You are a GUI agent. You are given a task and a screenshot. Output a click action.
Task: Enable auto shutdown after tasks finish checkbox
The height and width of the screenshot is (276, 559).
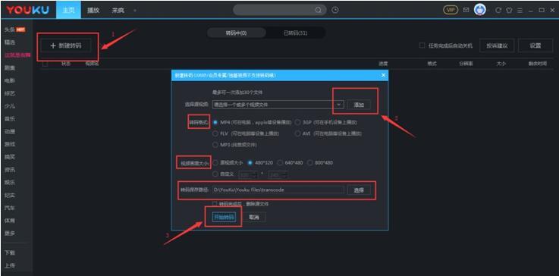pos(422,45)
